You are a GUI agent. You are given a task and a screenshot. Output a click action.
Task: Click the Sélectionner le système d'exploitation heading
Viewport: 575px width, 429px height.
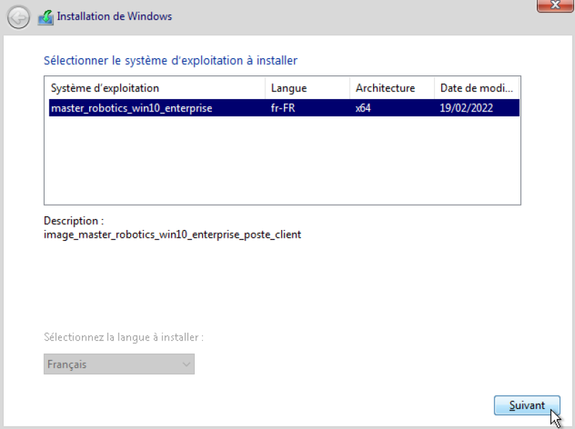[170, 60]
